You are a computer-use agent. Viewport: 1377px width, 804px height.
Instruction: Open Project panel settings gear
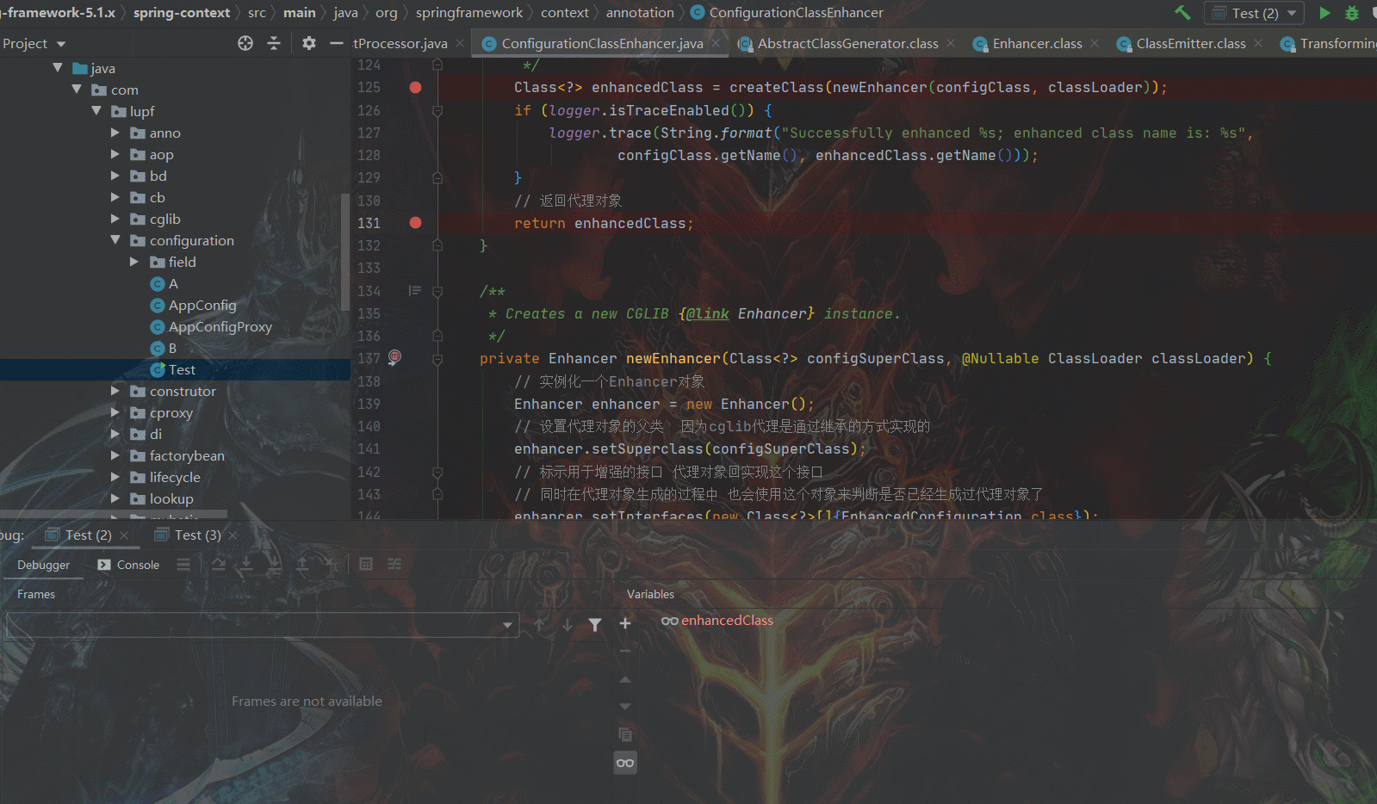click(309, 43)
